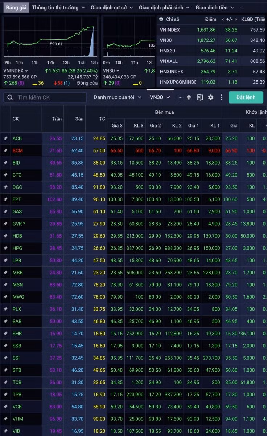Open the price board settings gear
The image size is (267, 436).
coord(211,97)
